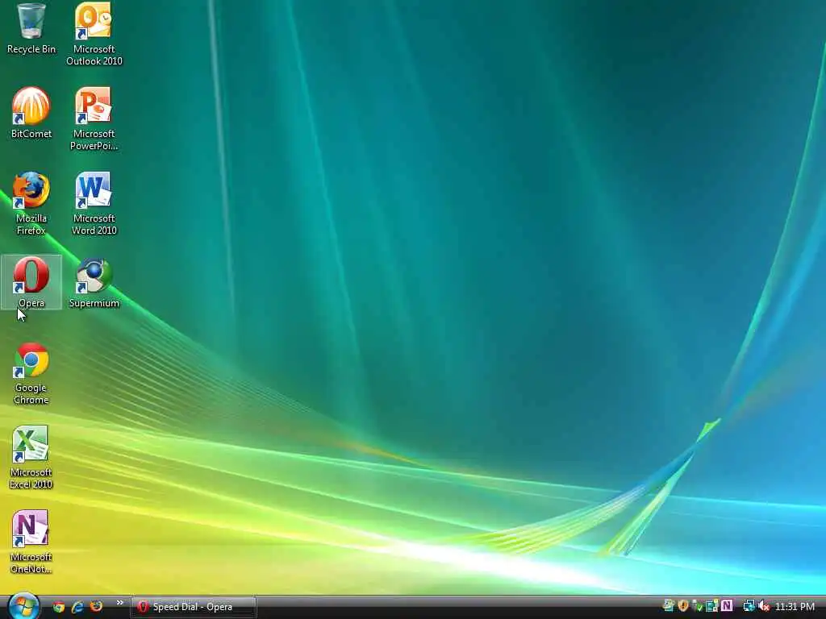The image size is (826, 619).
Task: Select the Microsoft OneNote desktop shortcut
Action: point(31,542)
